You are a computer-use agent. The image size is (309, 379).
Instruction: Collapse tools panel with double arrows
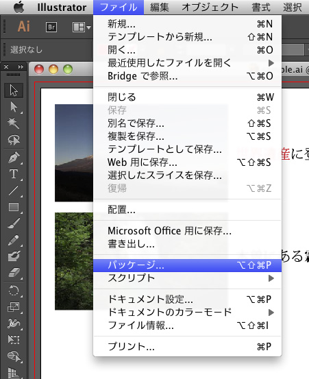click(x=21, y=67)
